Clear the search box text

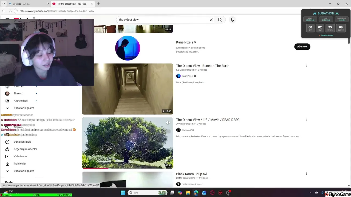click(211, 20)
